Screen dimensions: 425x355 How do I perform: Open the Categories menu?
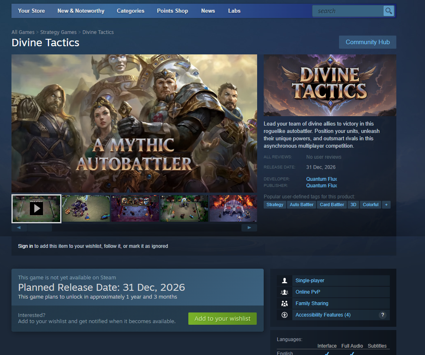click(x=130, y=11)
